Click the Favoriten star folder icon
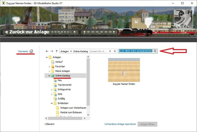 (x=53, y=66)
